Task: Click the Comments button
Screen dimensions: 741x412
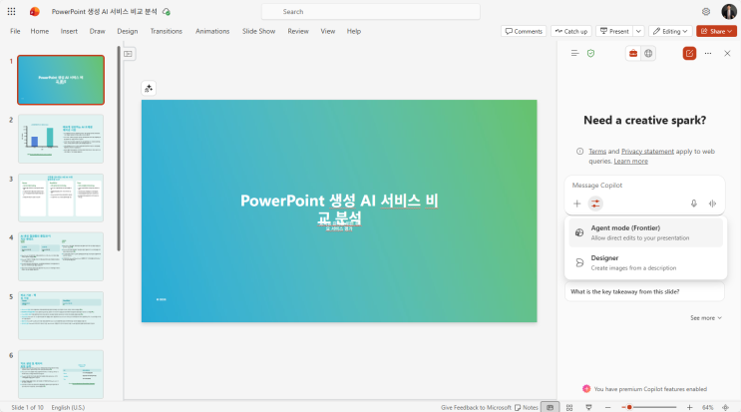Action: (x=524, y=31)
